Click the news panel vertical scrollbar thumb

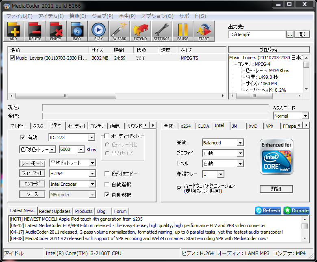click(x=305, y=226)
